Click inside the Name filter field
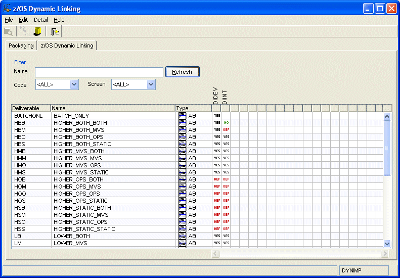The width and height of the screenshot is (400, 278). 99,72
